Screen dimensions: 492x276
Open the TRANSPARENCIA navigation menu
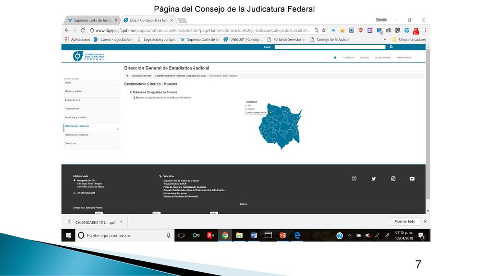coord(404,57)
